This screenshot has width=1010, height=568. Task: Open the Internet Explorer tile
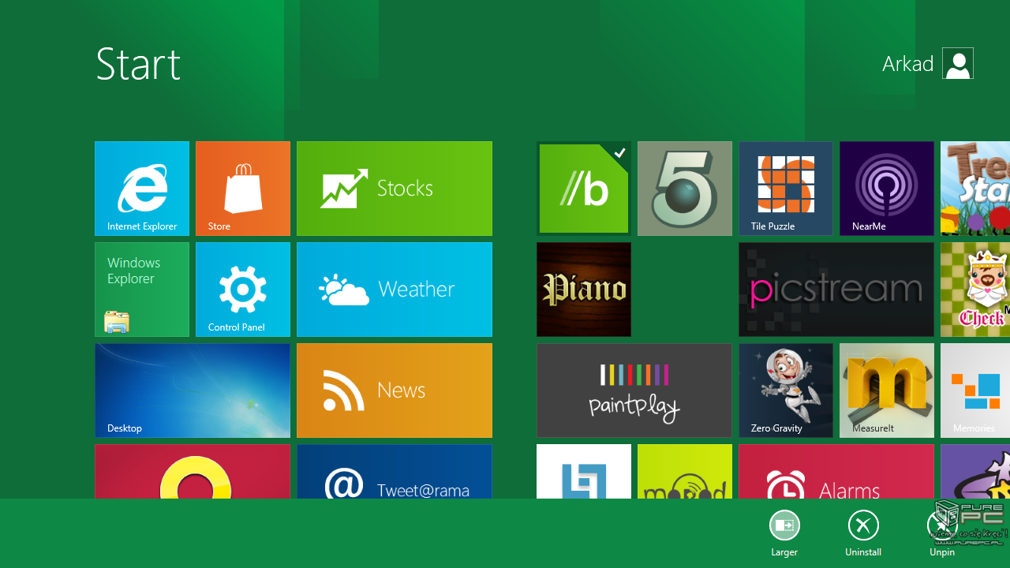(x=142, y=189)
